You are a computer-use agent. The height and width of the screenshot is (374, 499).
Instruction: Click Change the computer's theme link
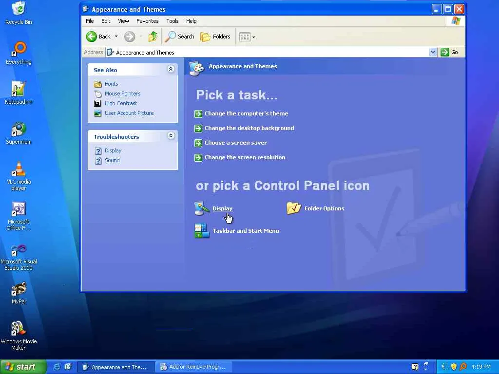(246, 113)
